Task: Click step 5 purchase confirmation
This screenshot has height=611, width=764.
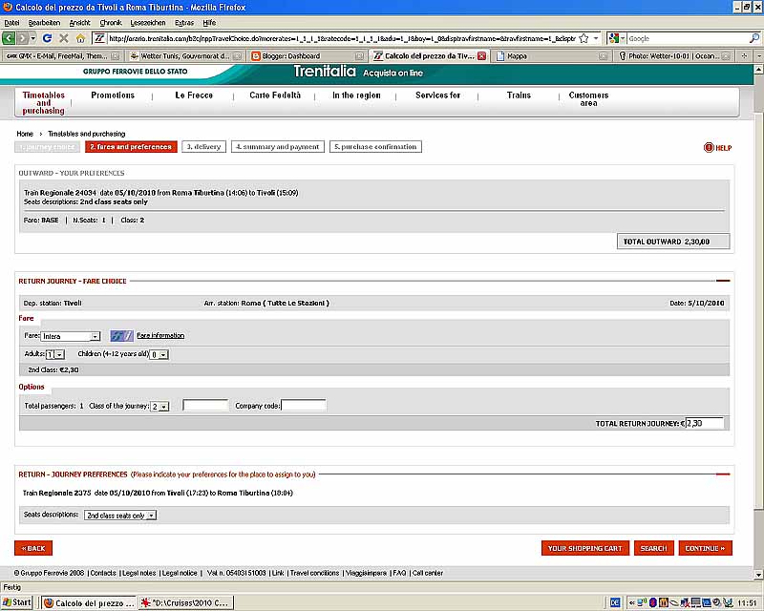Action: tap(375, 147)
